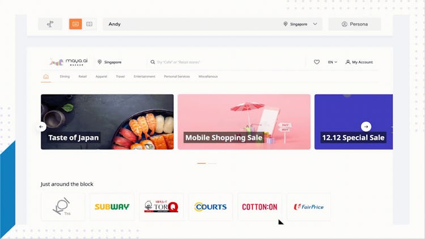The image size is (425, 239).
Task: Open My Account
Action: pyautogui.click(x=359, y=62)
